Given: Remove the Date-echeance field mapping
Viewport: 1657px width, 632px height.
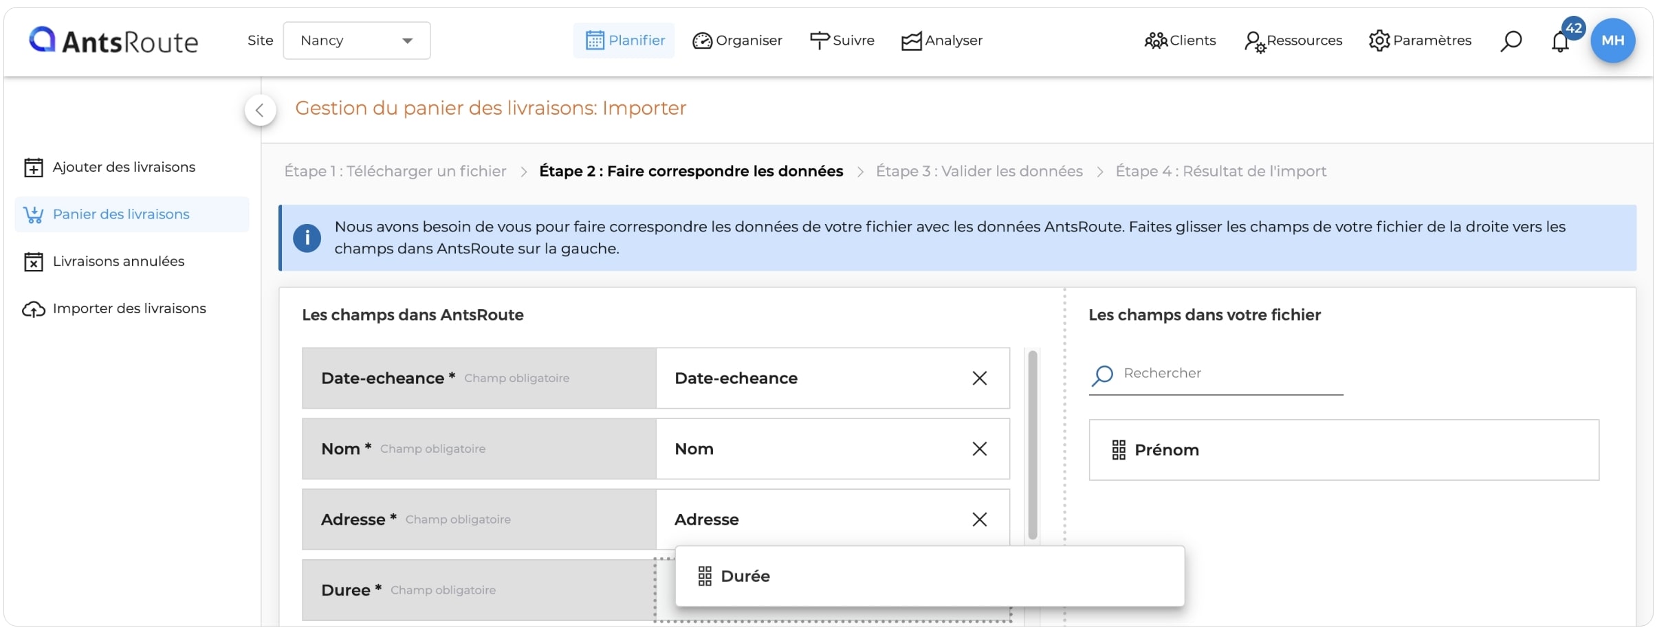Looking at the screenshot, I should pos(980,379).
